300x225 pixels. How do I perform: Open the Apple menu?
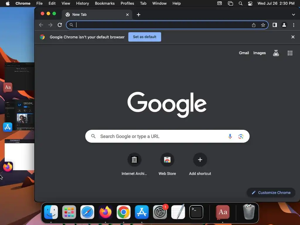coord(8,4)
